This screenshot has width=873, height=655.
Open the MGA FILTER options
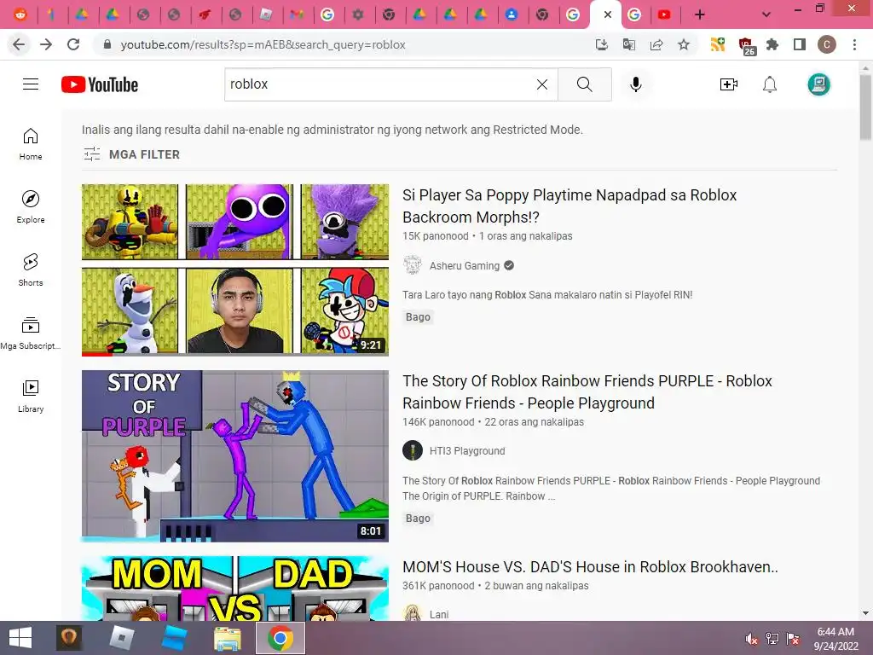pyautogui.click(x=132, y=154)
